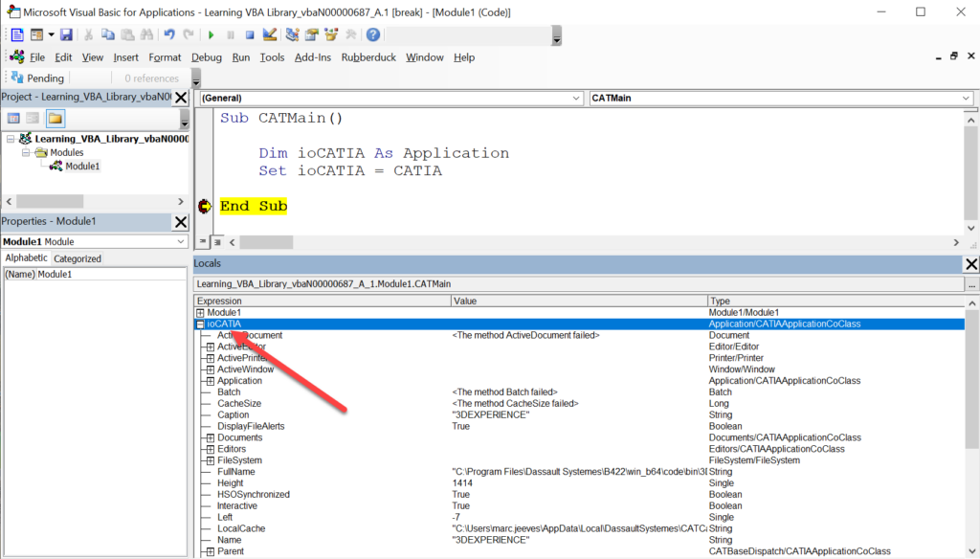
Task: Stop execution with the Reset square icon
Action: [250, 35]
